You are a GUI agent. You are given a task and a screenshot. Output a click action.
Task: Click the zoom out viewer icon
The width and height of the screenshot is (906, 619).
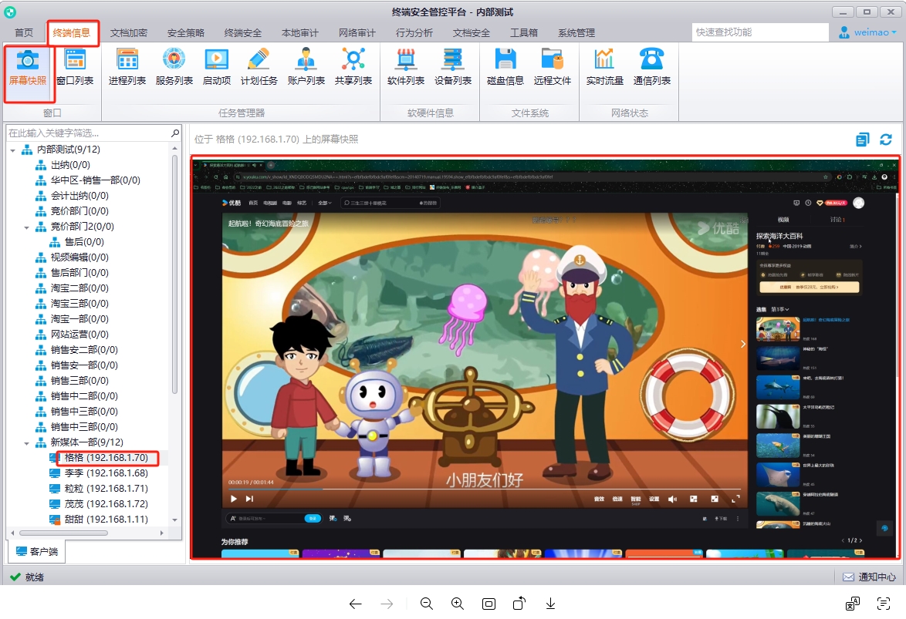[427, 604]
